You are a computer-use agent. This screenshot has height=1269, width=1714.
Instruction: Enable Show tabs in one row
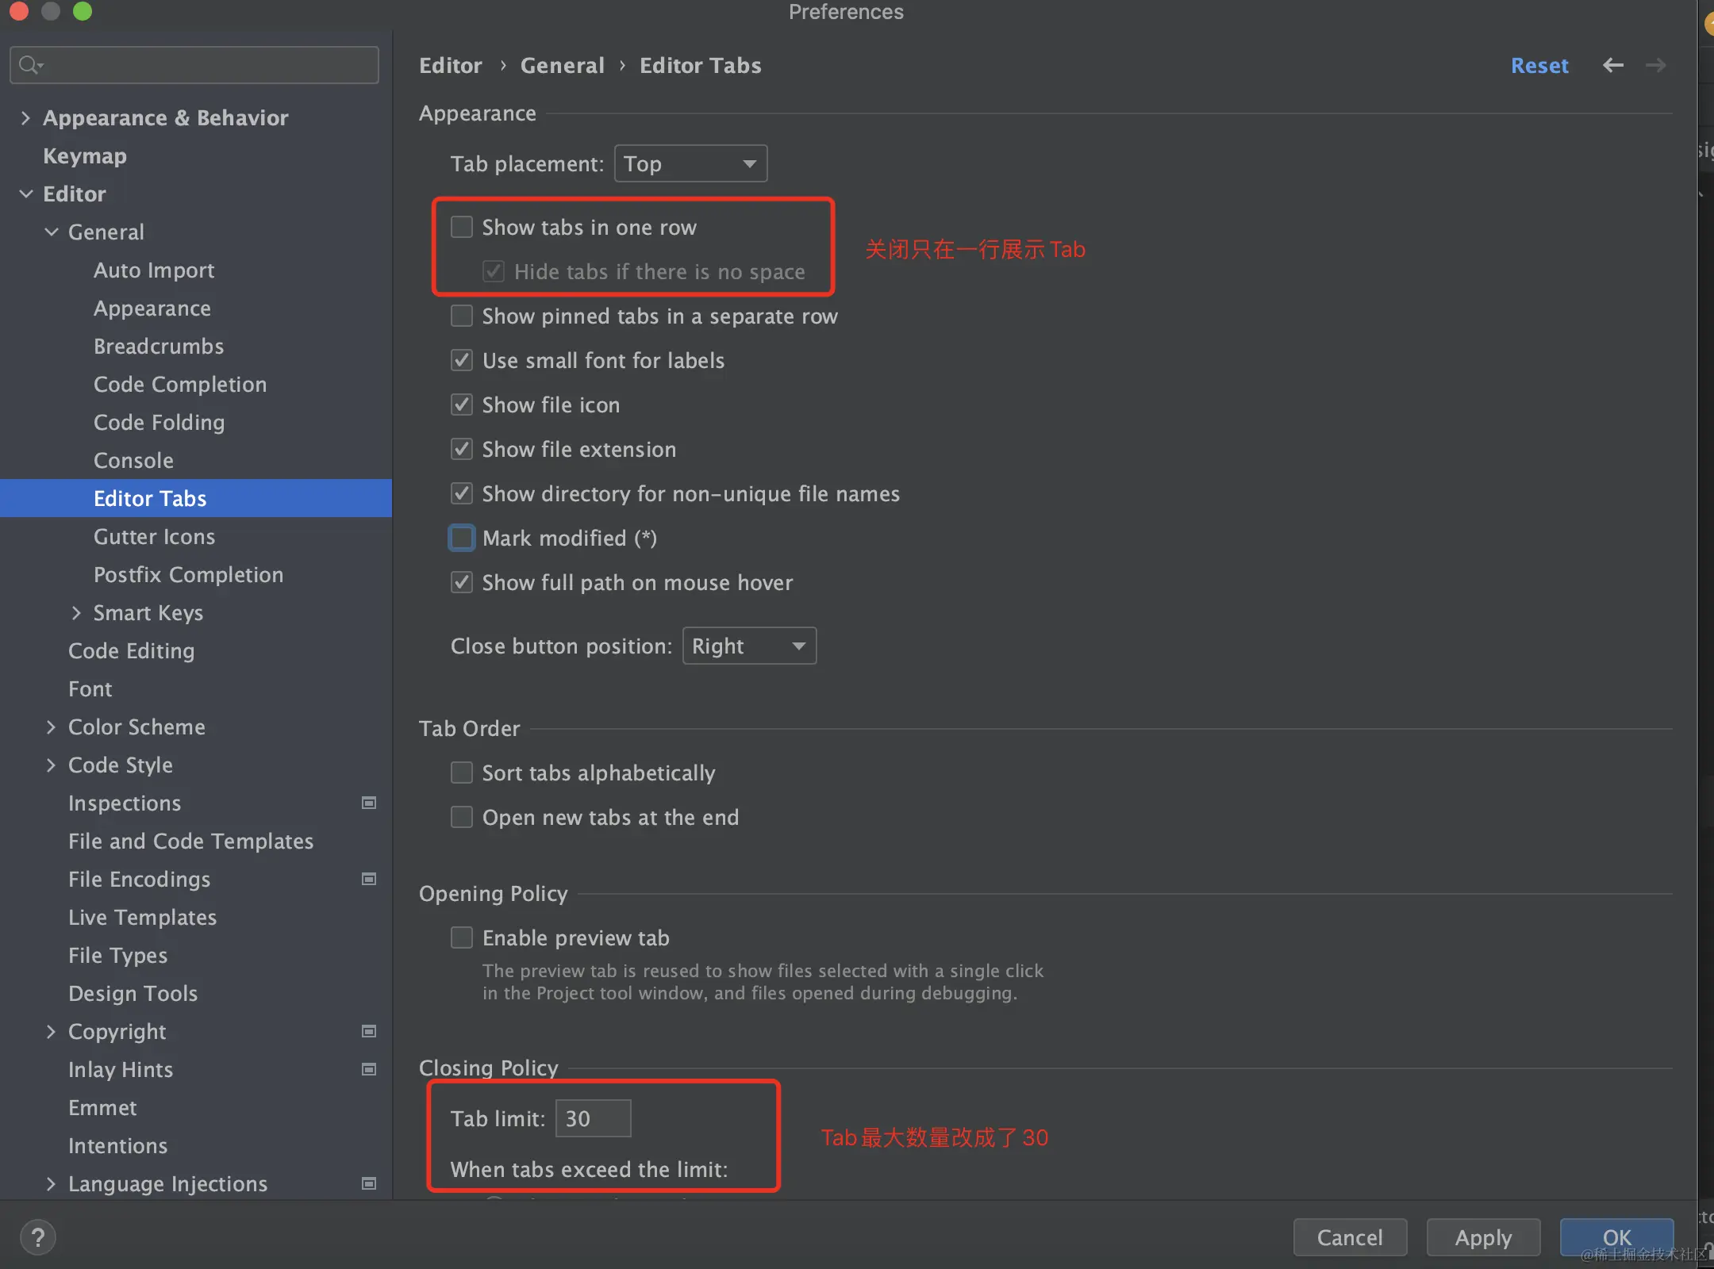coord(462,227)
